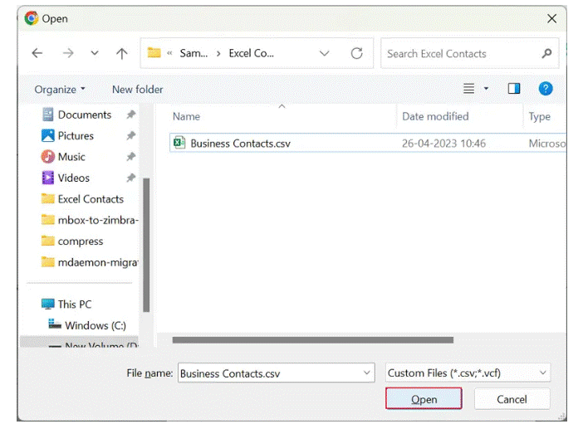This screenshot has width=583, height=429.
Task: Select This PC in navigation pane
Action: pyautogui.click(x=75, y=305)
